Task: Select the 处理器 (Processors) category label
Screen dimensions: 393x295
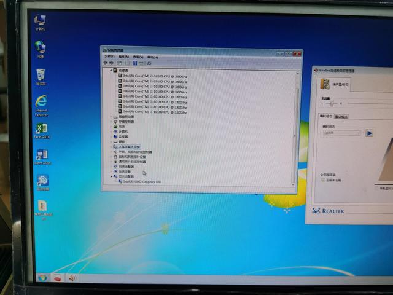Action: pyautogui.click(x=123, y=71)
